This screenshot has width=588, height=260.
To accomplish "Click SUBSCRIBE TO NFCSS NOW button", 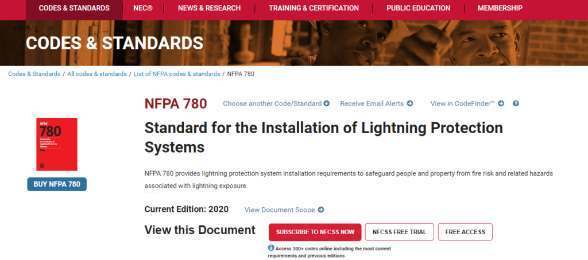I will point(315,232).
